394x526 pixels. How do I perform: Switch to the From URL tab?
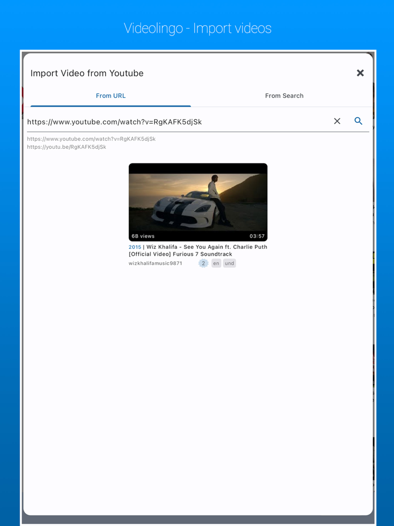[111, 96]
